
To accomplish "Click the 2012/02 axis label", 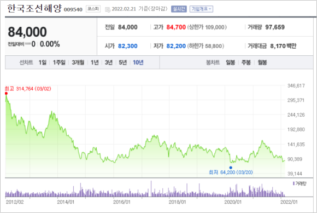I will pos(15,202).
